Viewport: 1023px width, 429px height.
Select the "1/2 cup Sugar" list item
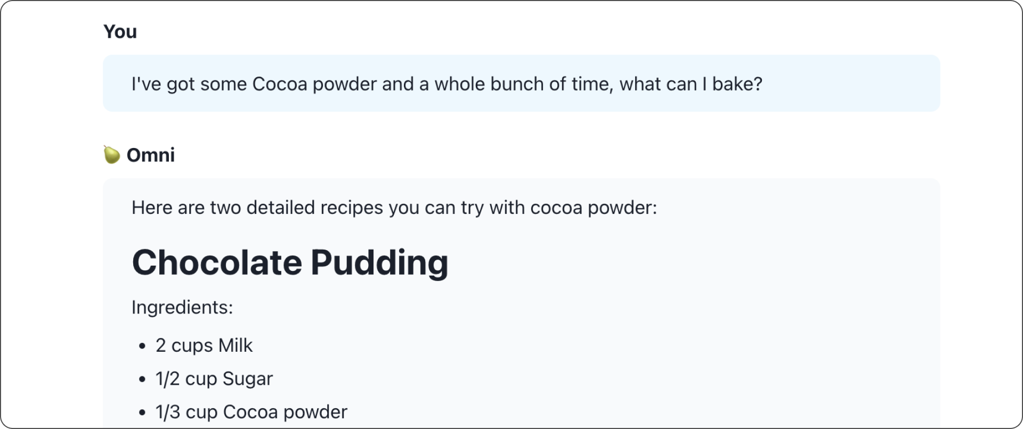(x=214, y=379)
